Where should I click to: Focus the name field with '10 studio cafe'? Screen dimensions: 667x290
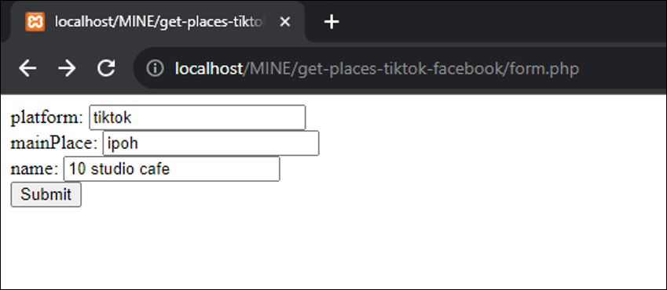(172, 169)
